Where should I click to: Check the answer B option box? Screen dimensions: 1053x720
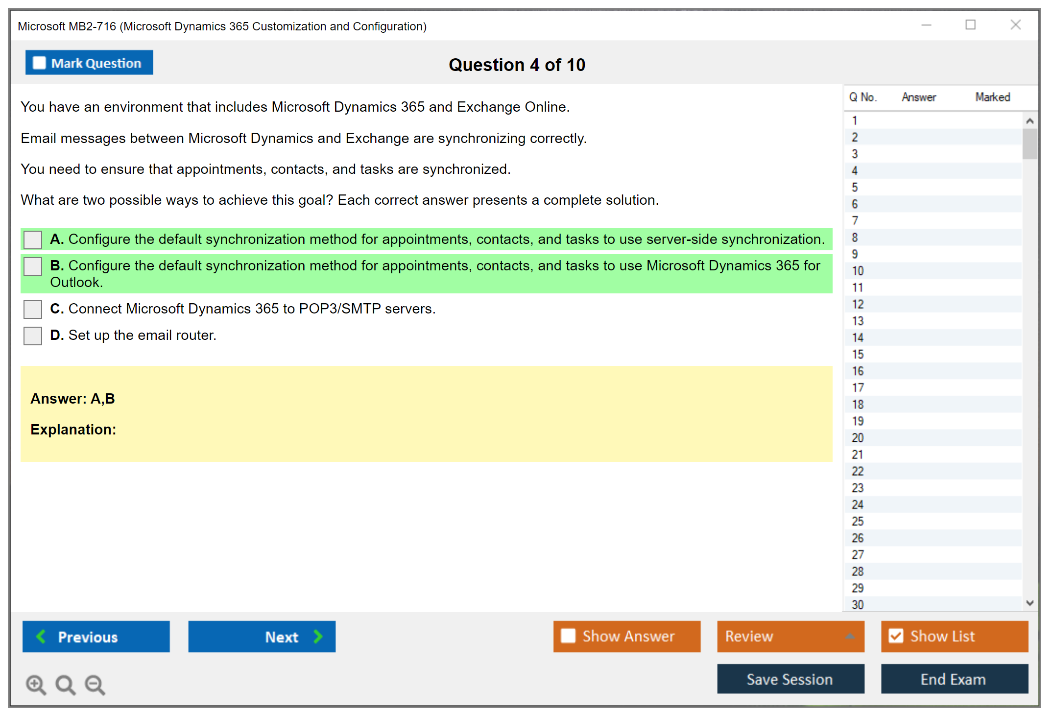tap(33, 266)
